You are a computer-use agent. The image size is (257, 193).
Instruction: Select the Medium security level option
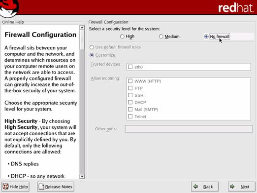(161, 37)
